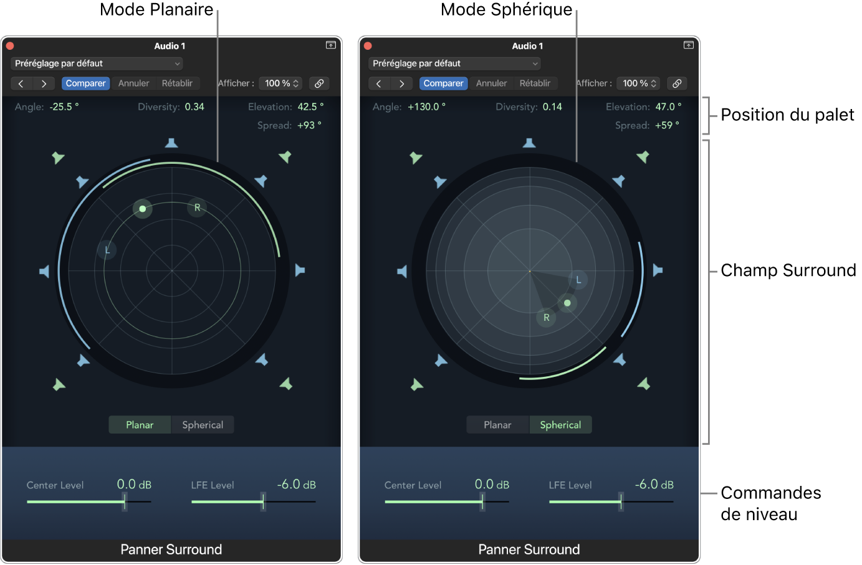Image resolution: width=862 pixels, height=565 pixels.
Task: Select Spherical mode in the left panner
Action: click(203, 425)
